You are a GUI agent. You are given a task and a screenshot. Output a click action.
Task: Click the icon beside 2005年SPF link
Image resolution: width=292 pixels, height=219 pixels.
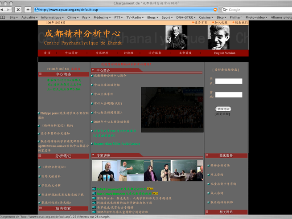pos(94,212)
